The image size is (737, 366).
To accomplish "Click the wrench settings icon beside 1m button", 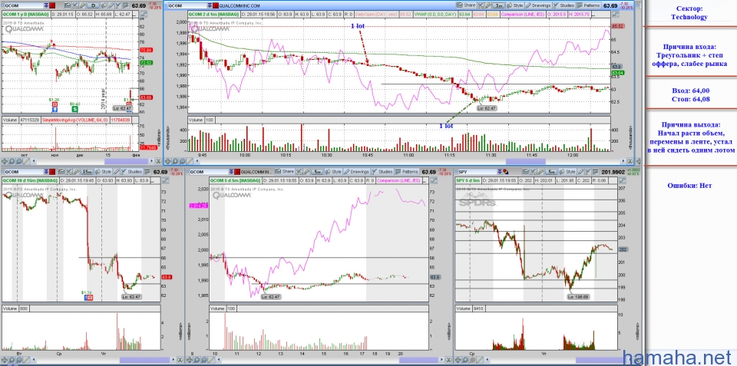I will click(x=488, y=5).
